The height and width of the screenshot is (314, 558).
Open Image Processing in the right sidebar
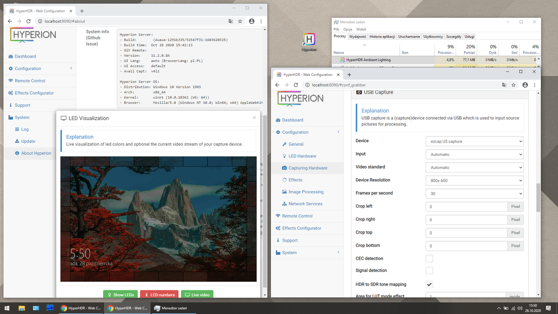306,192
